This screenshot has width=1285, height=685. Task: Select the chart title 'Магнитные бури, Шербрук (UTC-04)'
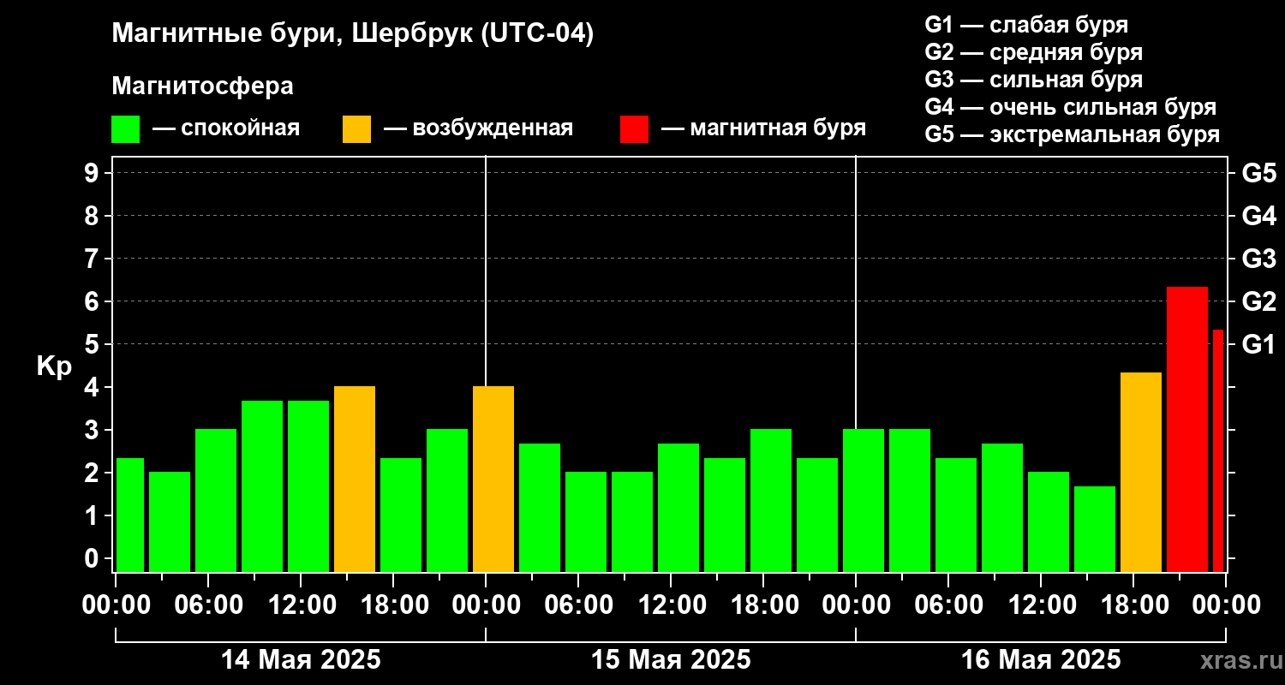tap(352, 35)
